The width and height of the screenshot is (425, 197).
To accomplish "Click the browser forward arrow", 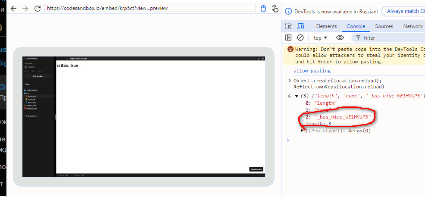I will pyautogui.click(x=25, y=9).
